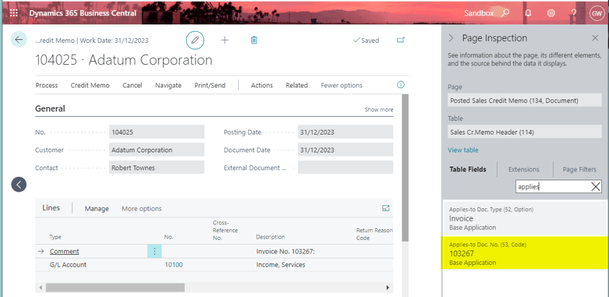This screenshot has height=297, width=609.
Task: Click the View table link
Action: [463, 150]
